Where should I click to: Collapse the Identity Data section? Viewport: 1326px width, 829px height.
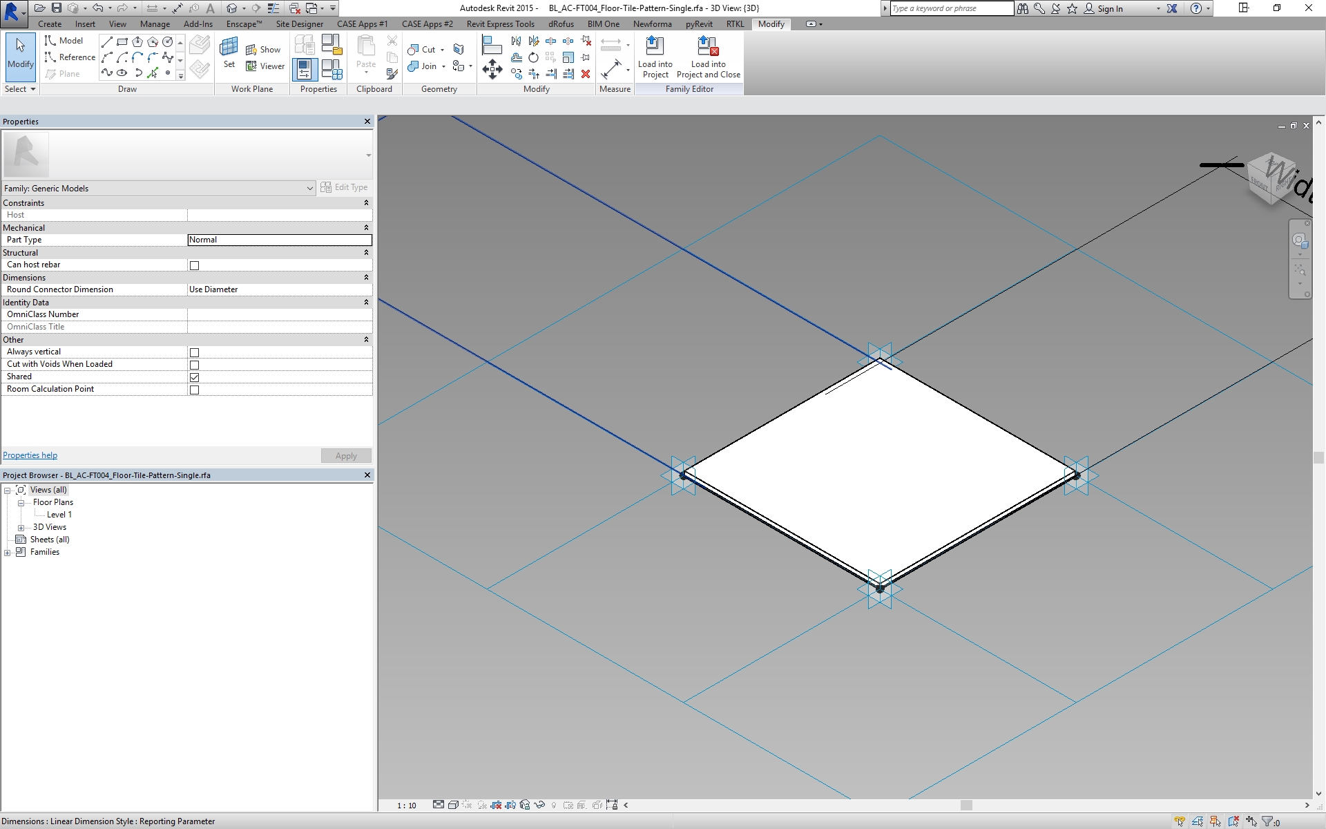tap(367, 302)
